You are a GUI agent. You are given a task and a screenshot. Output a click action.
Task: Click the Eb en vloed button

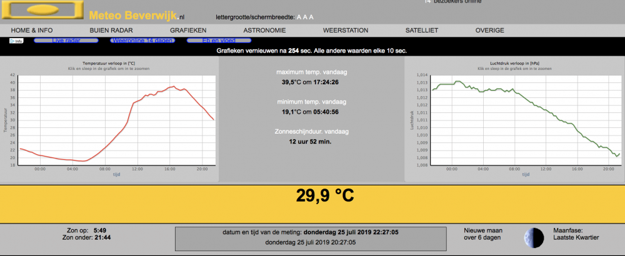click(x=219, y=41)
